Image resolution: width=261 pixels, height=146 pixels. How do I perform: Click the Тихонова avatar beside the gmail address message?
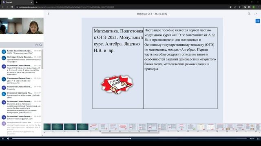click(4, 117)
